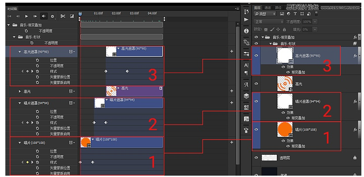This screenshot has width=364, height=177.
Task: Open the 正常 blend mode dropdown
Action: coord(269,22)
